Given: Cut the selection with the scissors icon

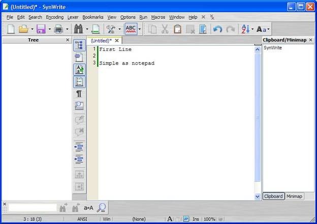Looking at the screenshot, I should (x=165, y=29).
